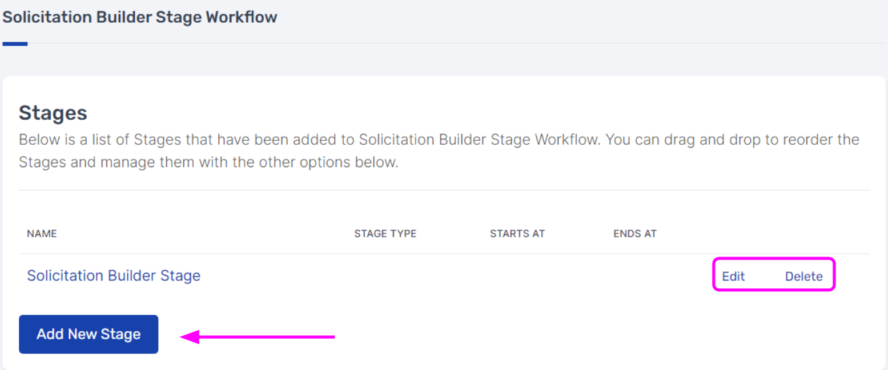Delete the Solicitation Builder Stage
The height and width of the screenshot is (370, 888).
(803, 277)
